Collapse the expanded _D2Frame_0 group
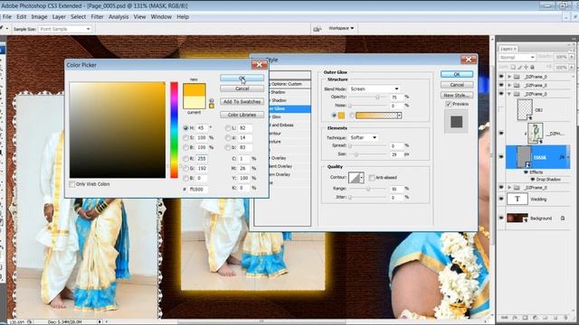The height and width of the screenshot is (325, 579). pyautogui.click(x=509, y=94)
